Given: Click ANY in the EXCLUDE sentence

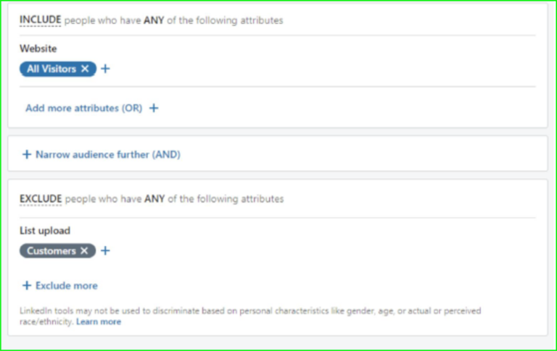Looking at the screenshot, I should click(x=154, y=198).
